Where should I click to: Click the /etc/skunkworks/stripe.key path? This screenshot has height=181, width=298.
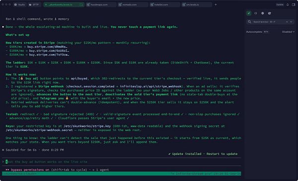pos(87,126)
